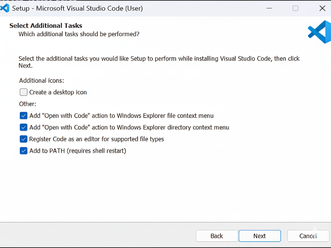331x248 pixels.
Task: Uncheck Open with Code file context menu option
Action: click(x=24, y=116)
